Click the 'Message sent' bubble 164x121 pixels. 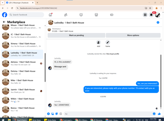point(60,67)
